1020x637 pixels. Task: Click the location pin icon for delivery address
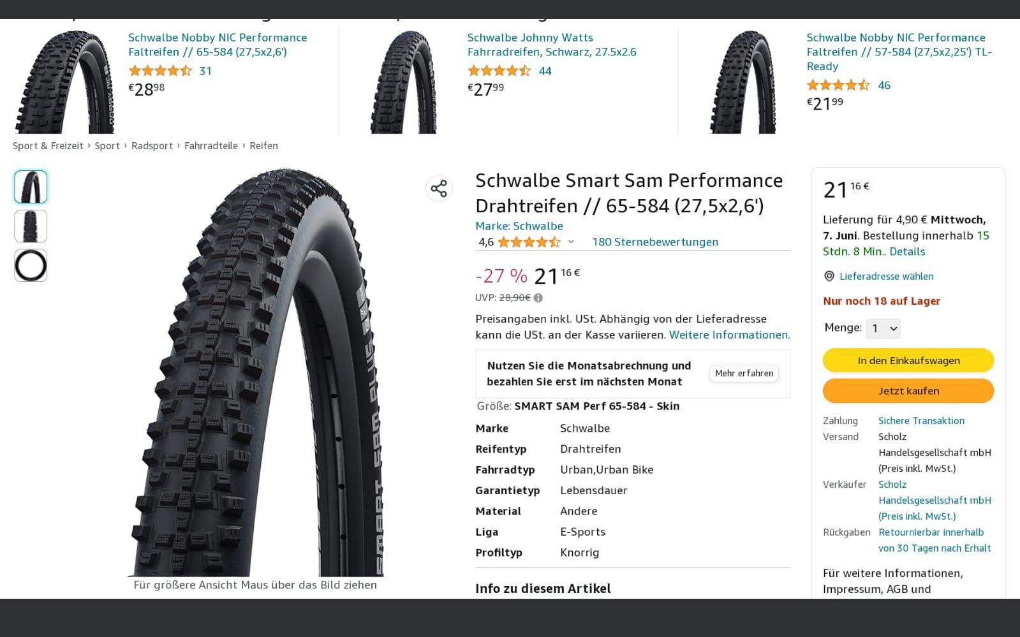(829, 276)
